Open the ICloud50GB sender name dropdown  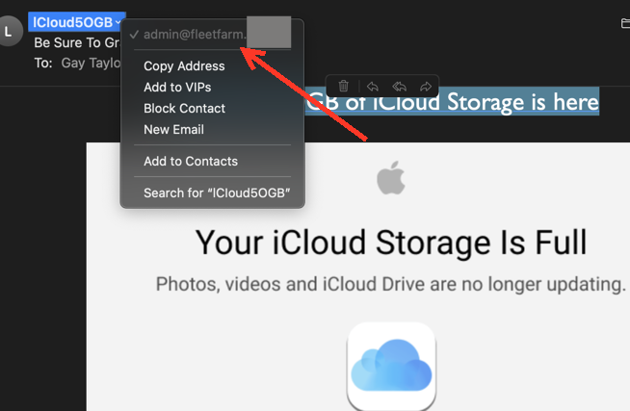click(x=77, y=22)
